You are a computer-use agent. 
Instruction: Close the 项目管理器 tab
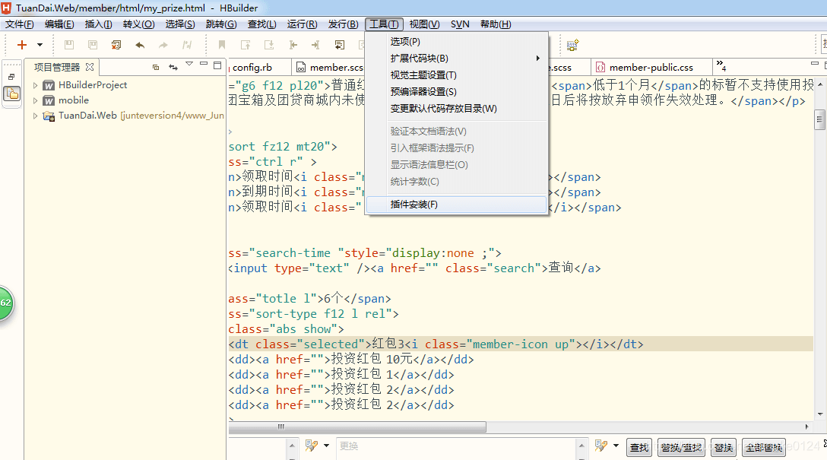pyautogui.click(x=90, y=67)
